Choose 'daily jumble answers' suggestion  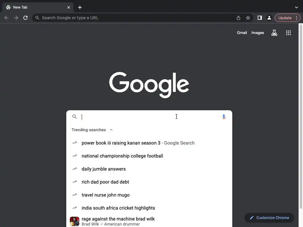[x=149, y=169]
